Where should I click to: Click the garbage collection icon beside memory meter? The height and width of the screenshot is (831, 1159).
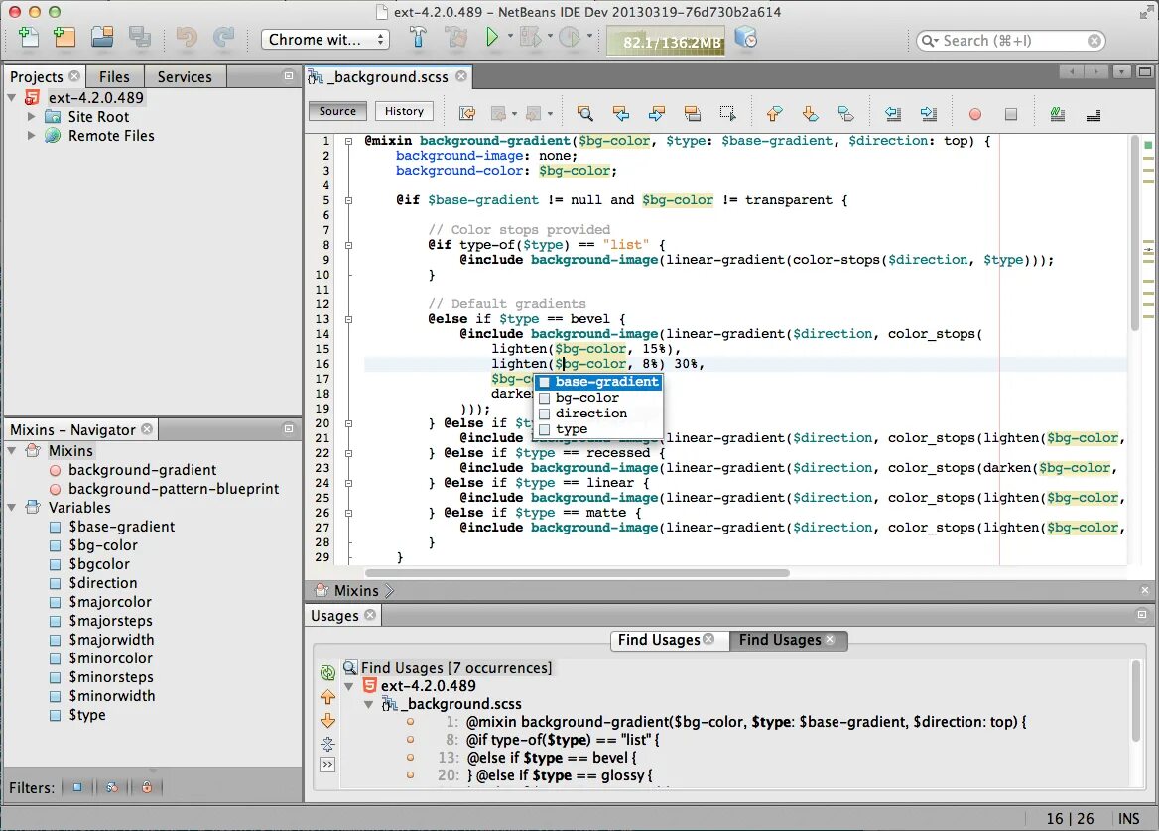coord(746,39)
